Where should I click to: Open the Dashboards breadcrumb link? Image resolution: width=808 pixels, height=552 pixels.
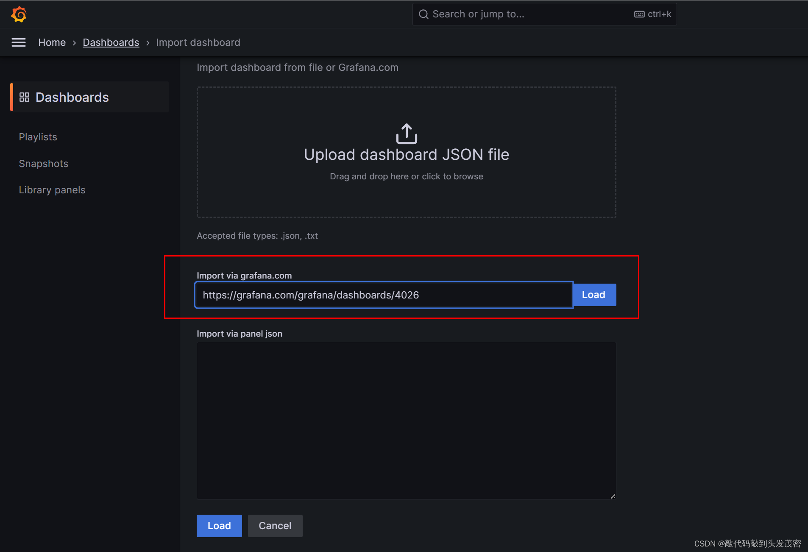tap(111, 42)
